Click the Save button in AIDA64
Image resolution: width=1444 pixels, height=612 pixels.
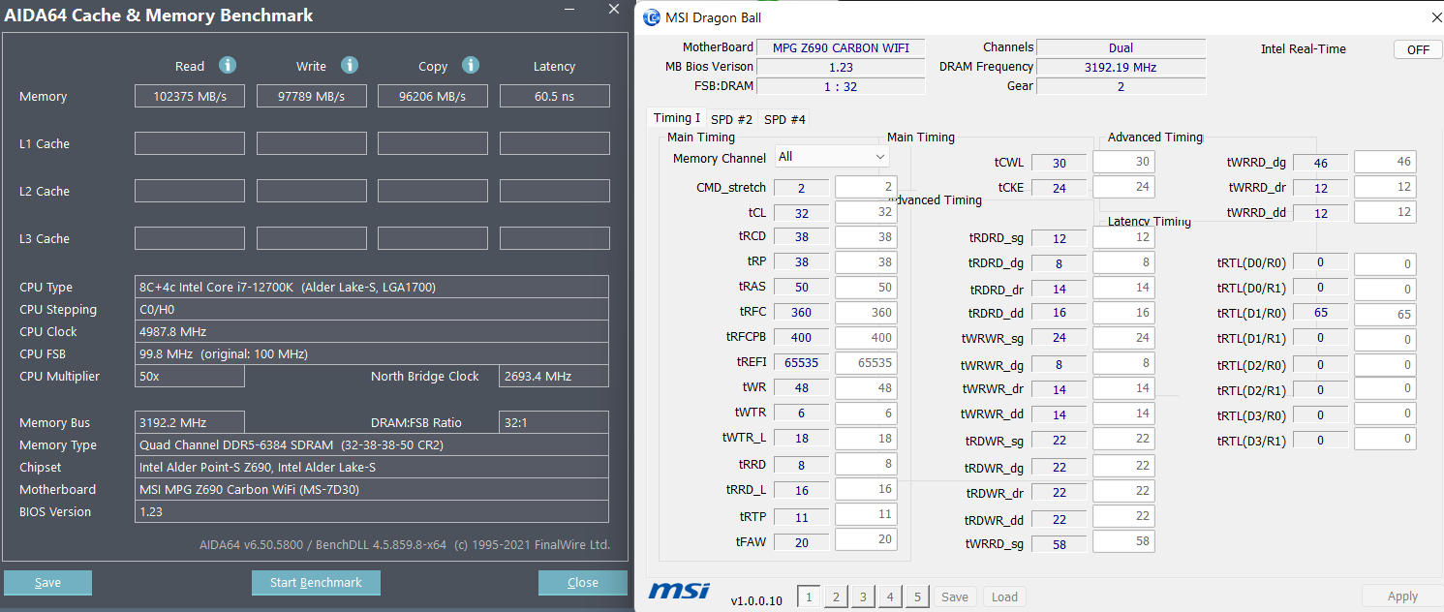point(47,582)
